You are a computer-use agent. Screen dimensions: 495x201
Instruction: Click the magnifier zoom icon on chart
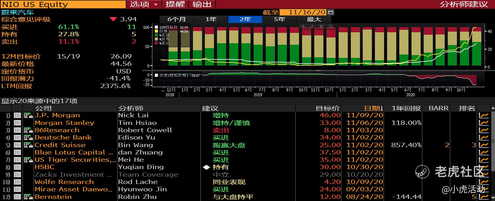point(330,26)
